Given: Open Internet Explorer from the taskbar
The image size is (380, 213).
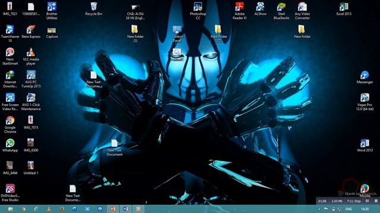Looking at the screenshot, I should tap(36, 209).
